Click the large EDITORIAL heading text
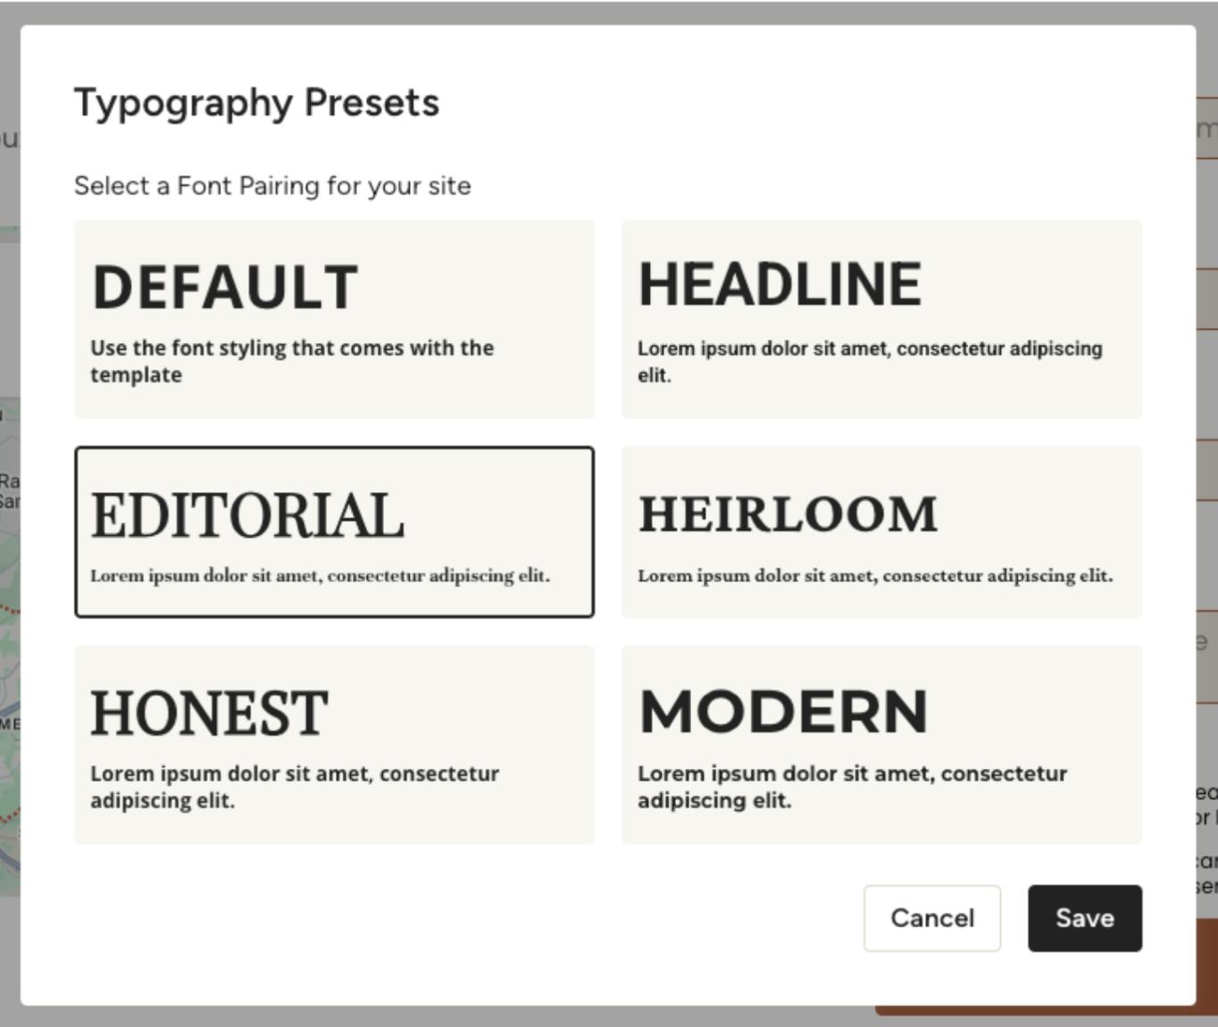This screenshot has height=1027, width=1218. [x=247, y=516]
